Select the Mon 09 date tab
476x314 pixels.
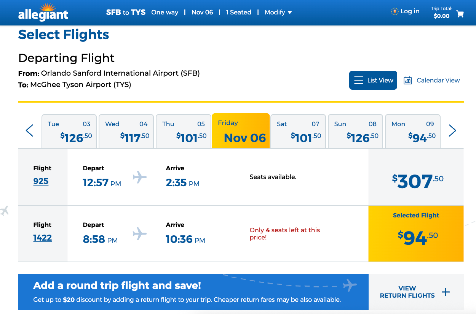pos(412,131)
